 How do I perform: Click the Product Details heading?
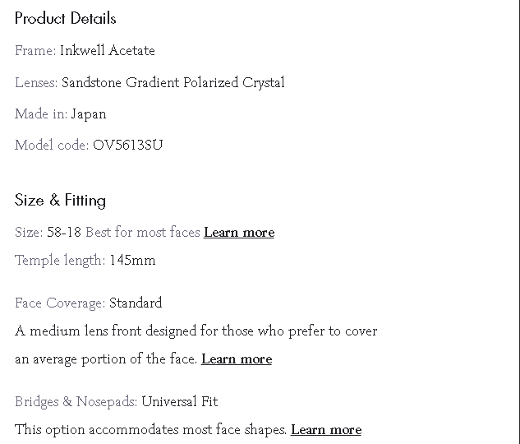(66, 18)
